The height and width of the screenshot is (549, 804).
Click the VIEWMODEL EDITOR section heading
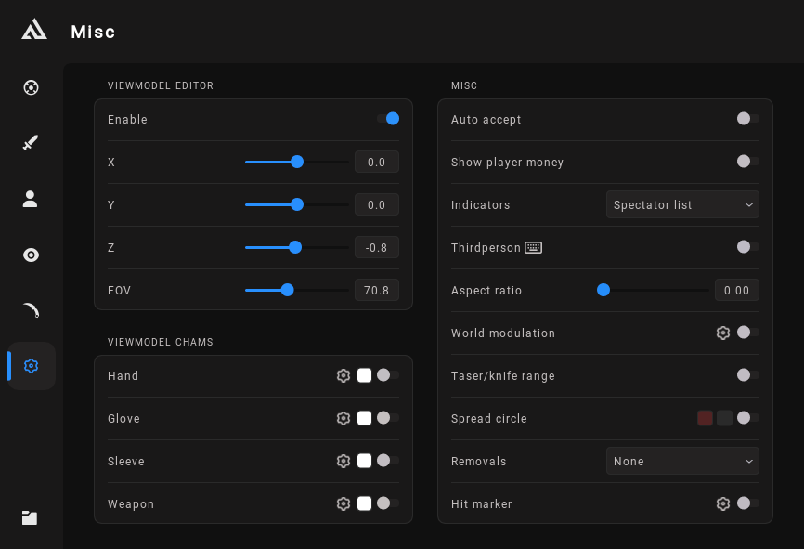pos(161,85)
